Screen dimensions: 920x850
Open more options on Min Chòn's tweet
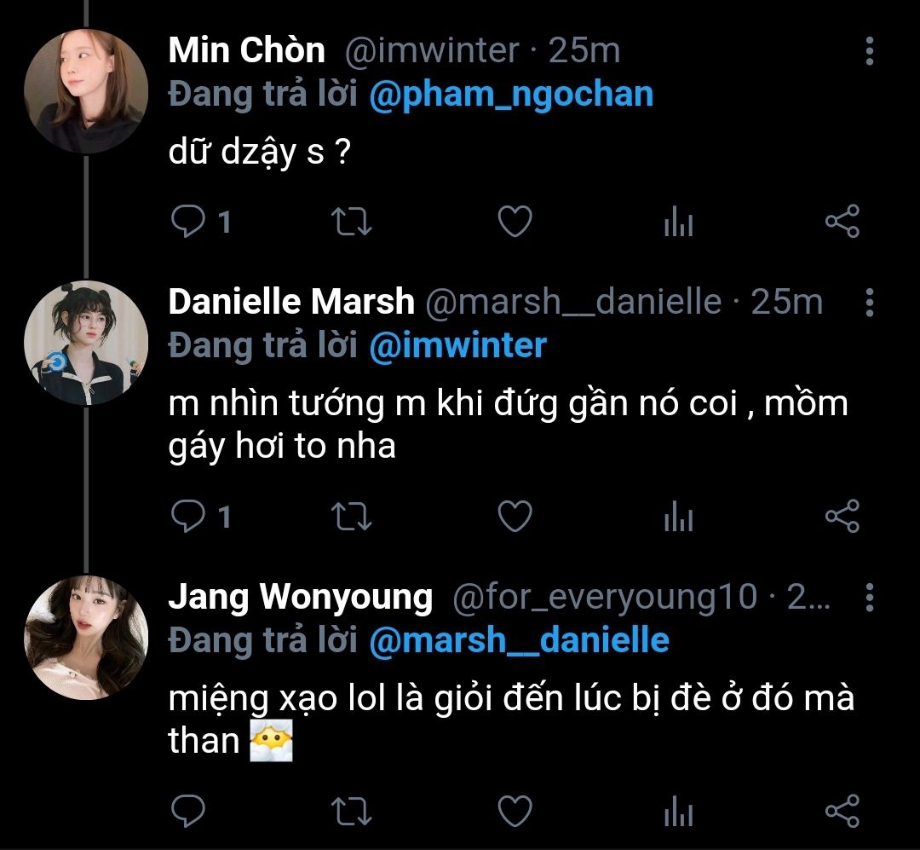pos(869,52)
